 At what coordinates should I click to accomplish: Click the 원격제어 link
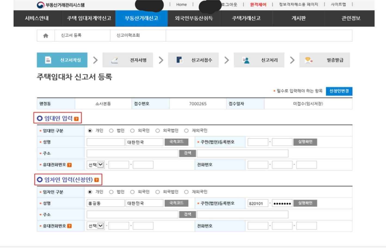click(258, 5)
